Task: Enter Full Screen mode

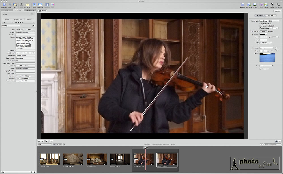Action: pyautogui.click(x=278, y=5)
